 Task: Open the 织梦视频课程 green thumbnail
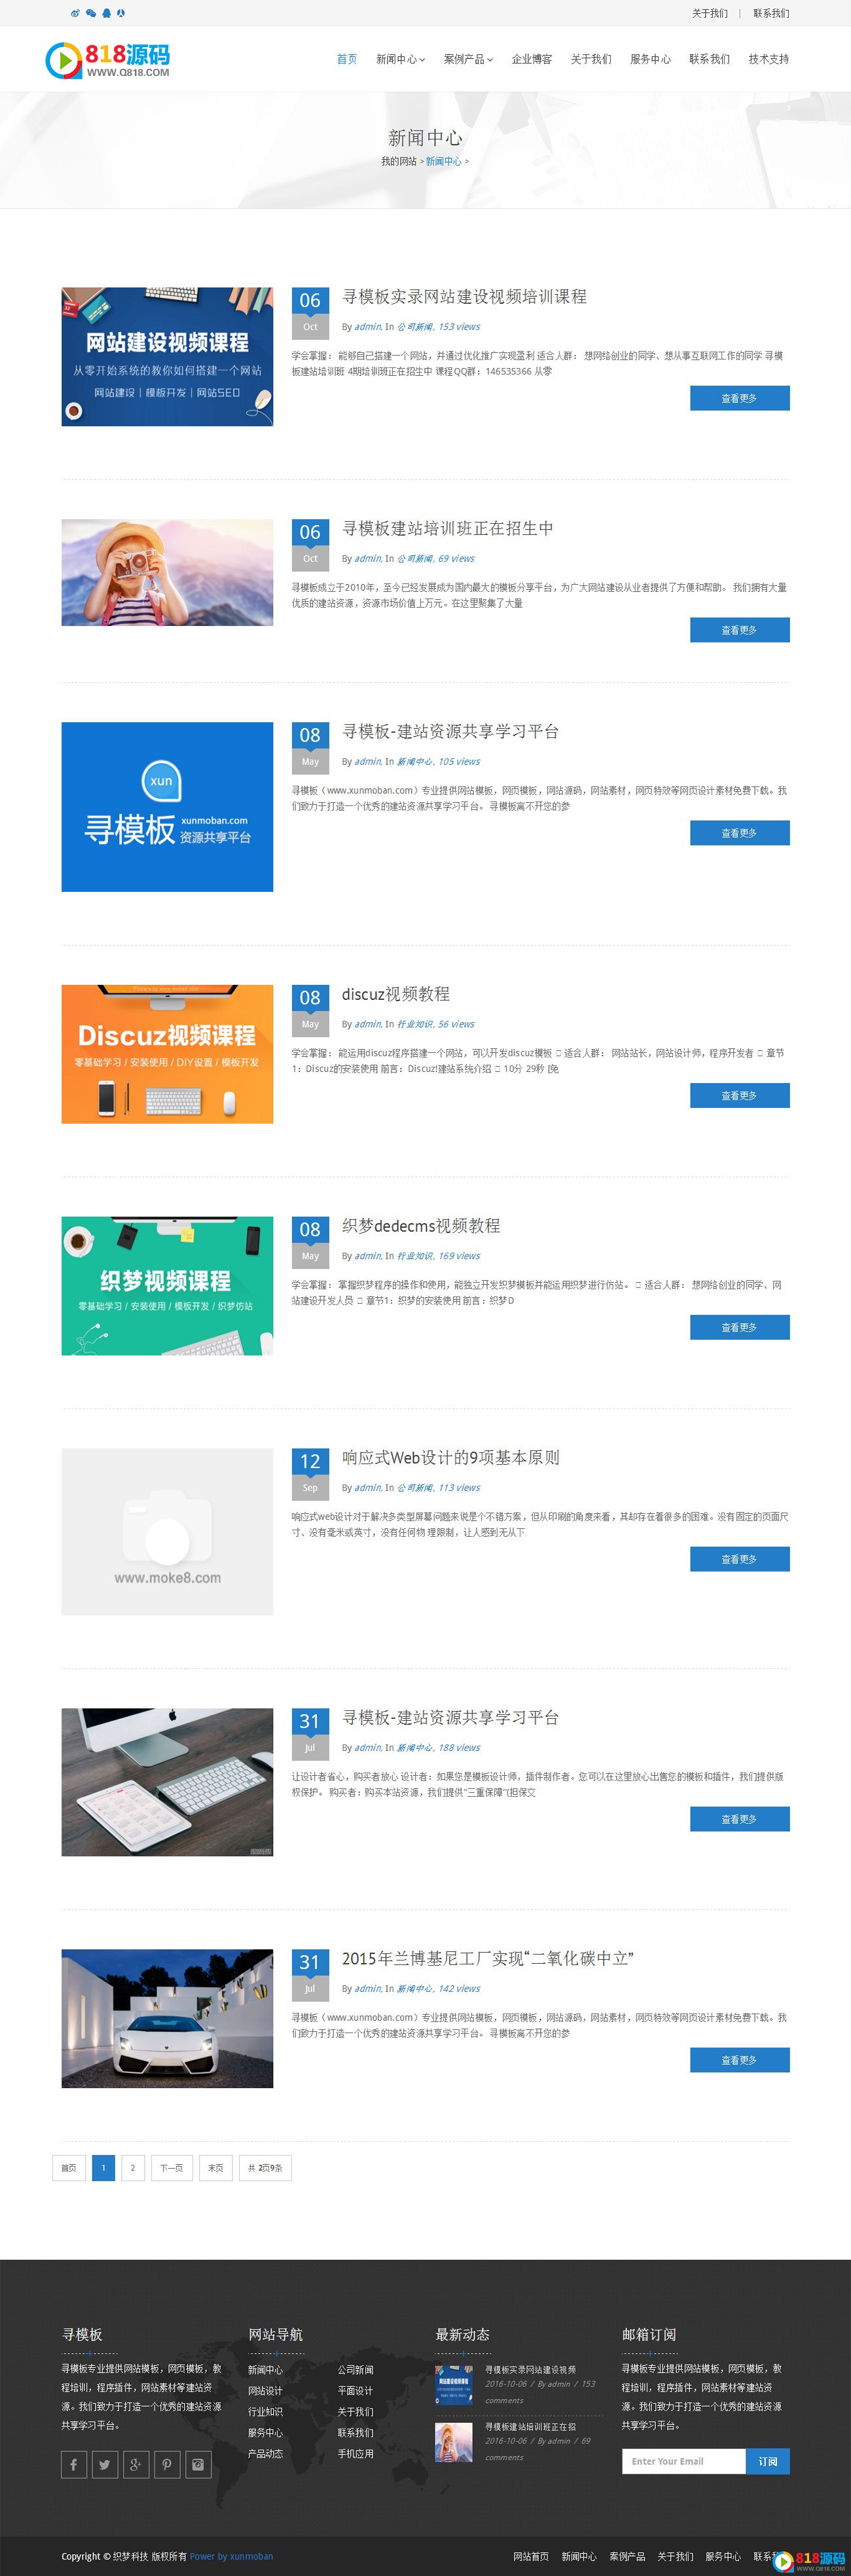(x=167, y=1286)
